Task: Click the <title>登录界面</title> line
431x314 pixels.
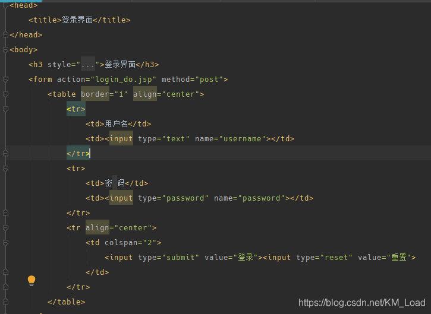Action: 80,20
